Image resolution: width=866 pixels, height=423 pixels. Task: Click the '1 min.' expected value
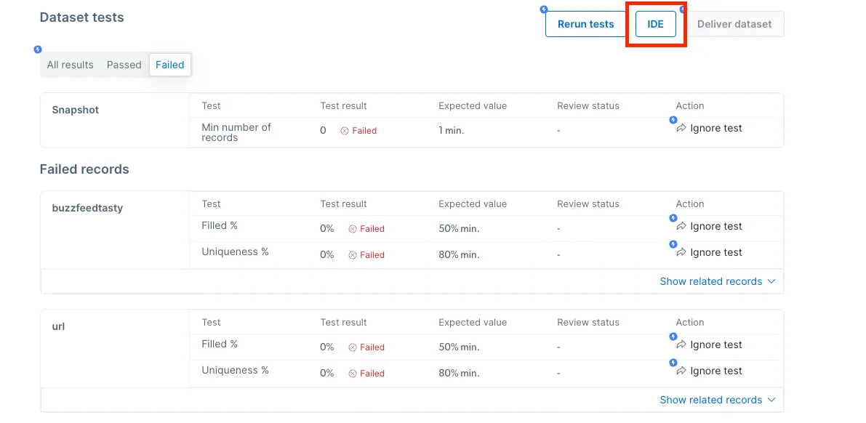point(452,131)
